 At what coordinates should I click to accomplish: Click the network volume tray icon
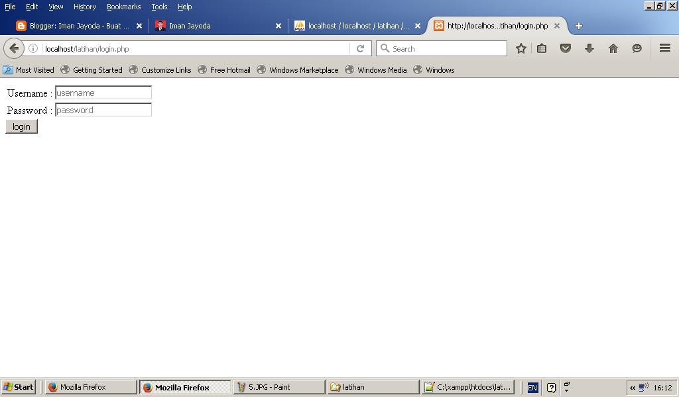(643, 387)
